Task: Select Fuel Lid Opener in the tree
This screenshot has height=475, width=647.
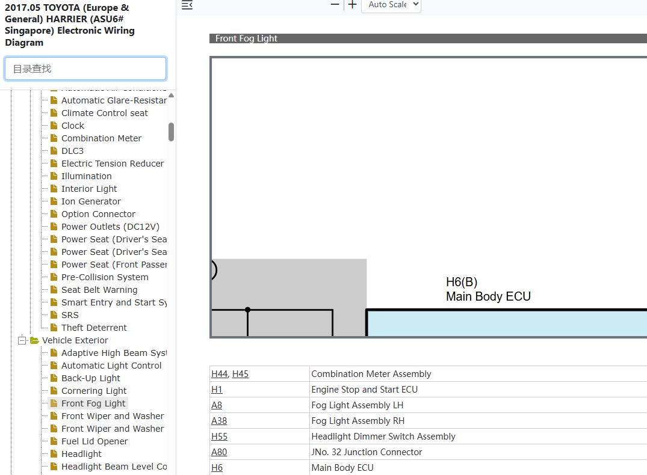Action: pos(94,441)
